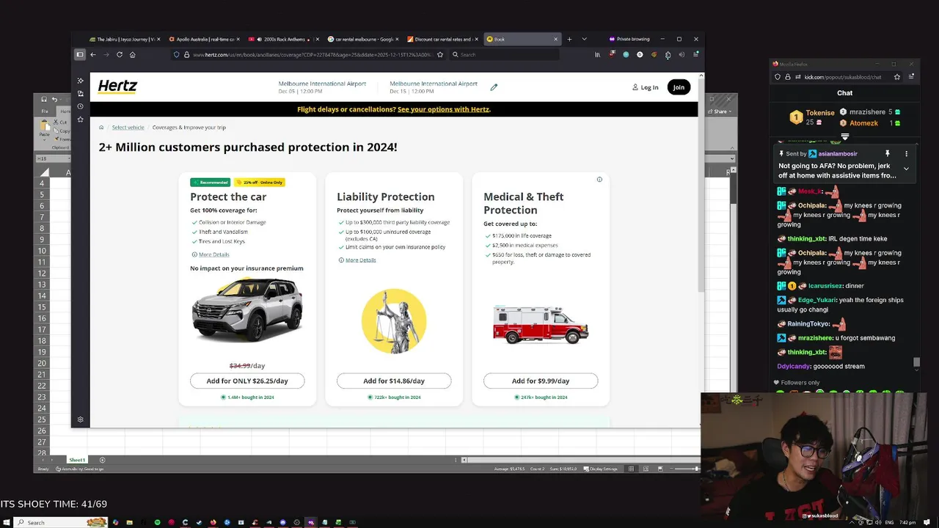The height and width of the screenshot is (528, 939).
Task: Go to the Select vehicle breadcrumb
Action: 128,127
